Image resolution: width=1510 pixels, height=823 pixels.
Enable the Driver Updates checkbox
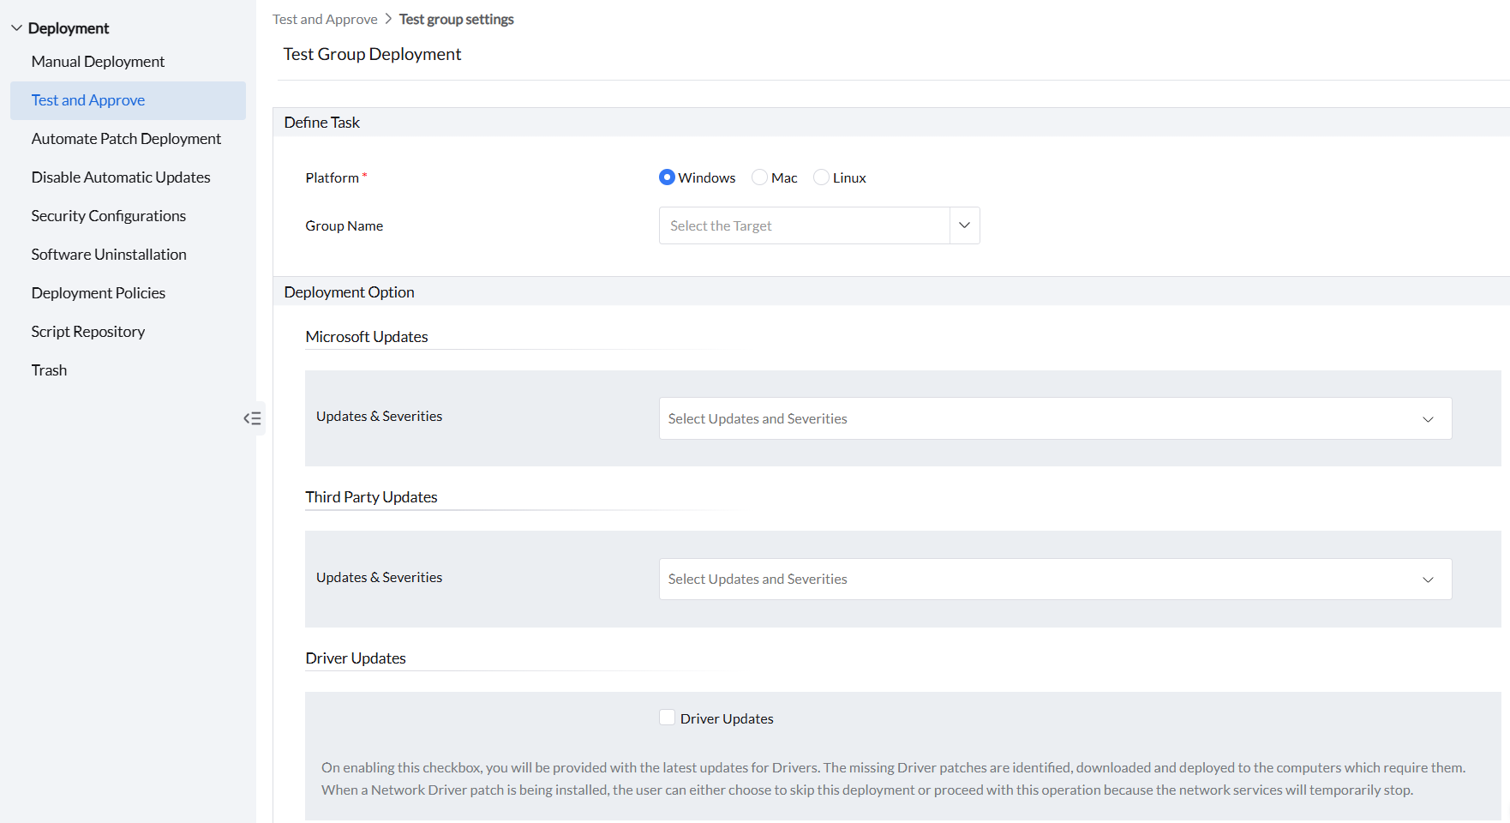[x=667, y=717]
